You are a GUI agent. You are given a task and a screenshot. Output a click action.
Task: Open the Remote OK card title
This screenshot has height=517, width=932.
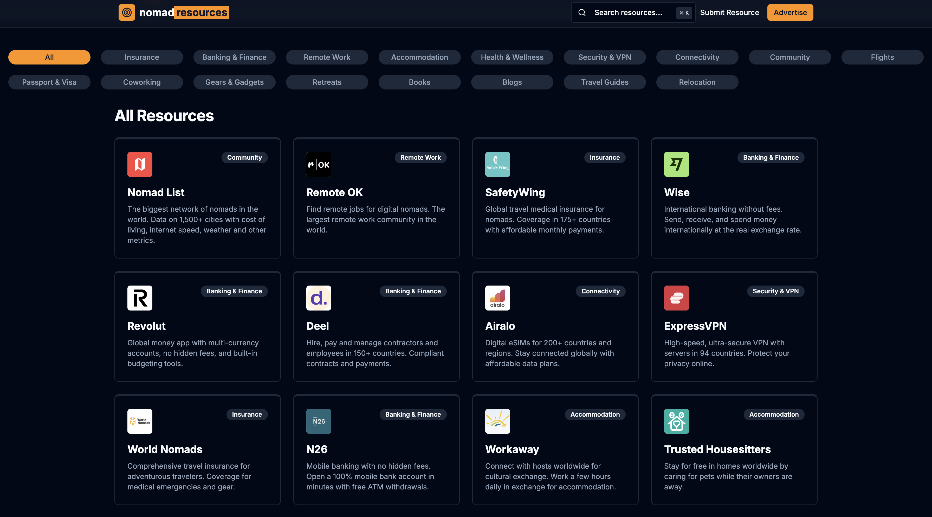click(x=334, y=192)
